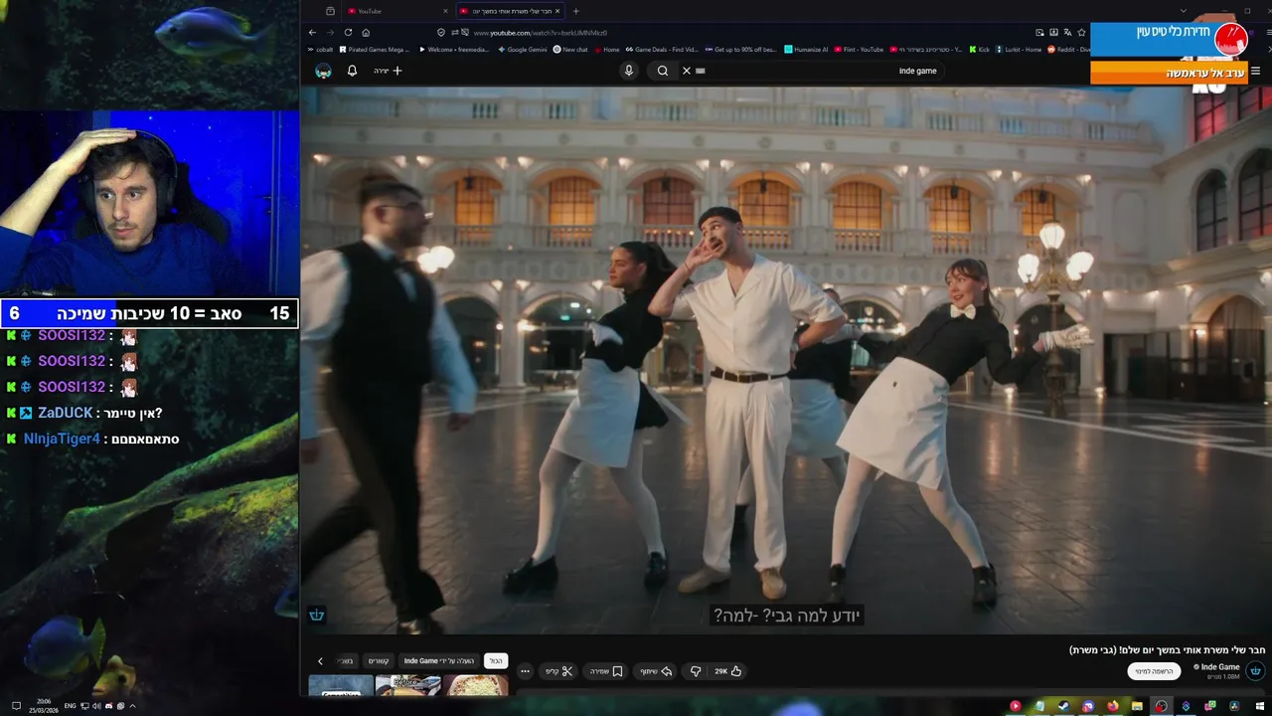Open the New chat bookmark
1272x716 pixels.
point(570,49)
